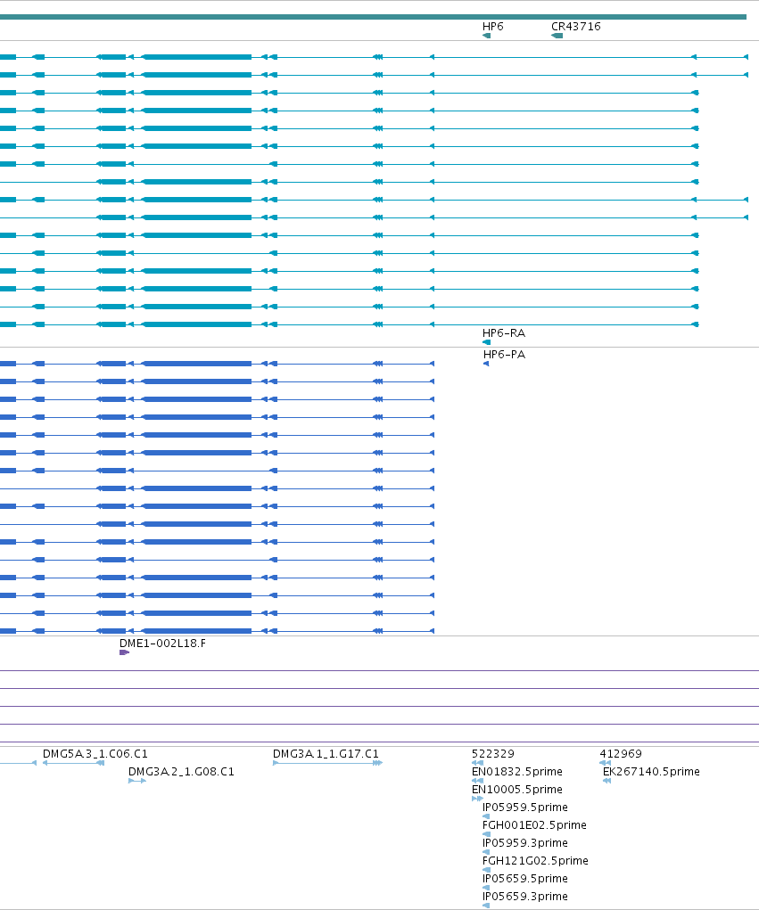Click the IP05959.5prime EST label
The image size is (759, 910).
(525, 808)
